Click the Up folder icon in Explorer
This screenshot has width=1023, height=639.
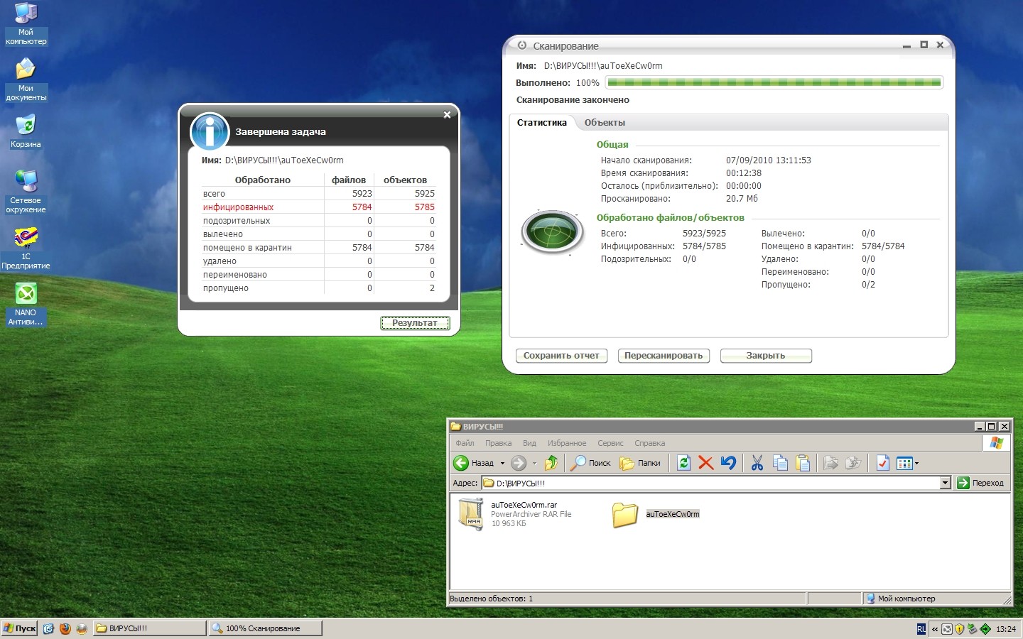551,464
